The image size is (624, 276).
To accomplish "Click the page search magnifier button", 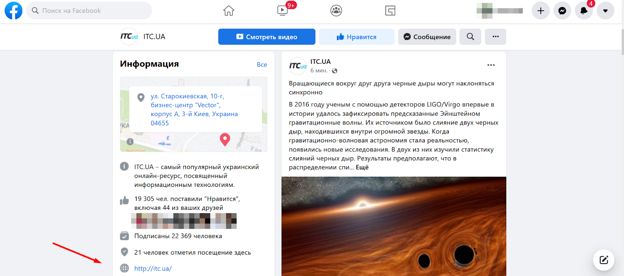I will click(x=470, y=37).
